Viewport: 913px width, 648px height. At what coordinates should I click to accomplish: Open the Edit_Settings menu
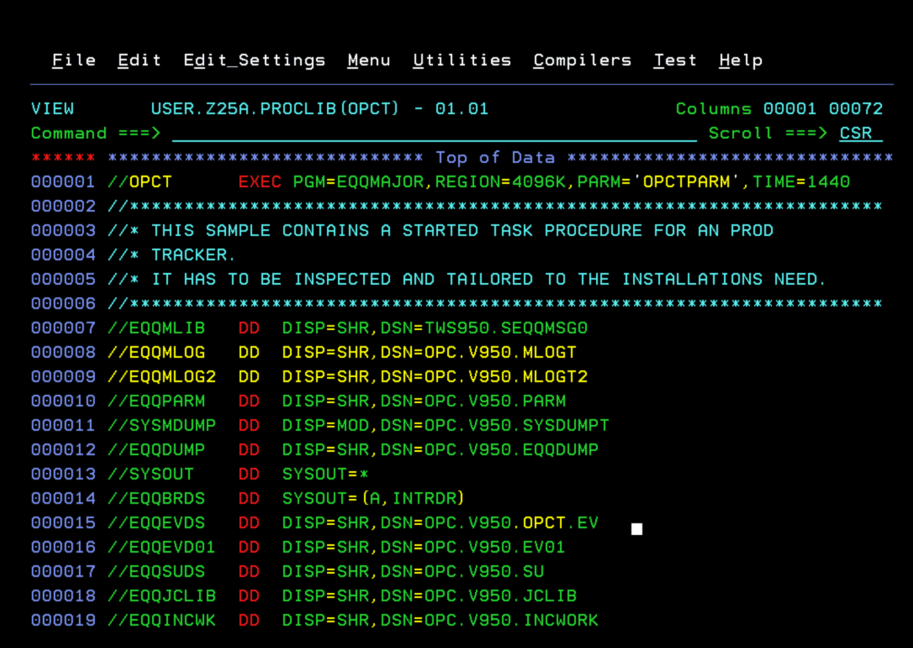pyautogui.click(x=255, y=60)
